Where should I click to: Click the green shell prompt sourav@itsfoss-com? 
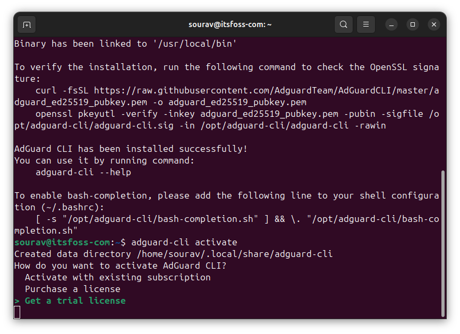(x=60, y=242)
